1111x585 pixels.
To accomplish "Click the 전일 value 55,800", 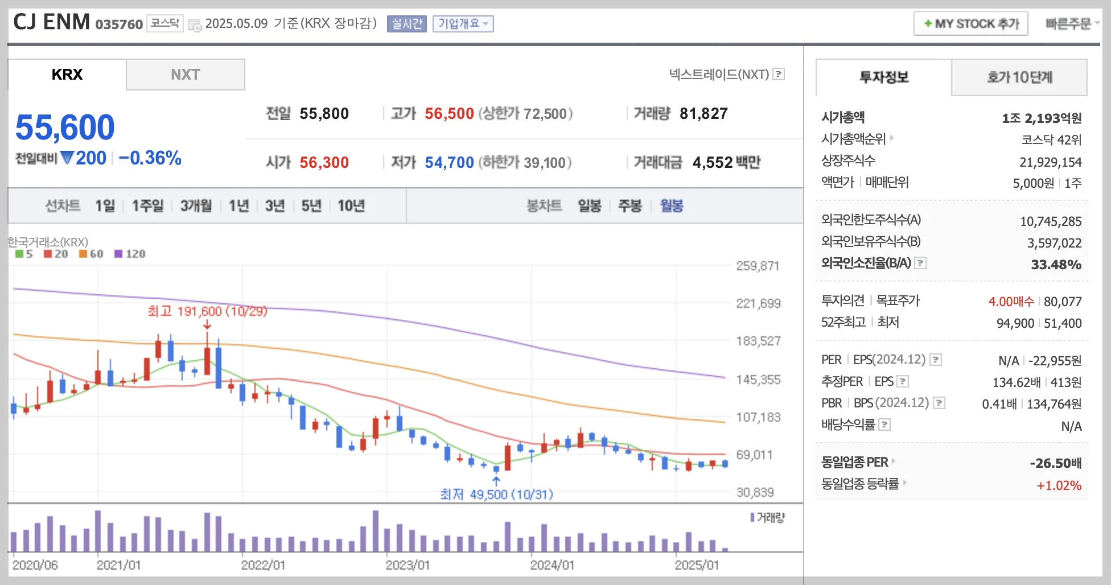I will pos(324,114).
